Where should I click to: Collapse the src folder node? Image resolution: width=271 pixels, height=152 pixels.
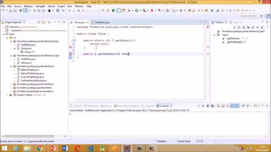(7, 38)
